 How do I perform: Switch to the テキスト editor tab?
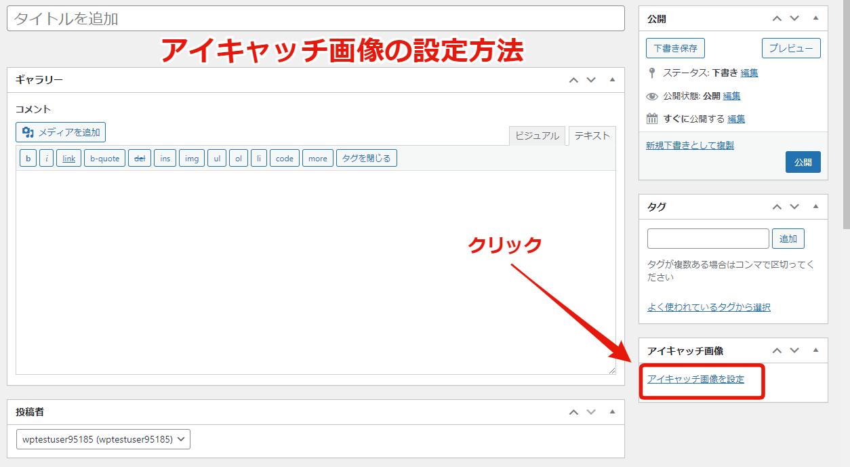coord(592,136)
